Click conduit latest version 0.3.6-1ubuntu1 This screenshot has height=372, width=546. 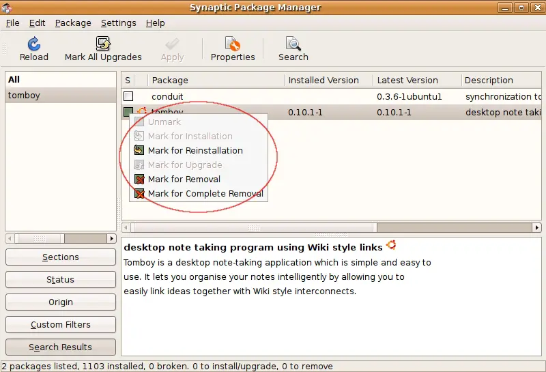409,96
